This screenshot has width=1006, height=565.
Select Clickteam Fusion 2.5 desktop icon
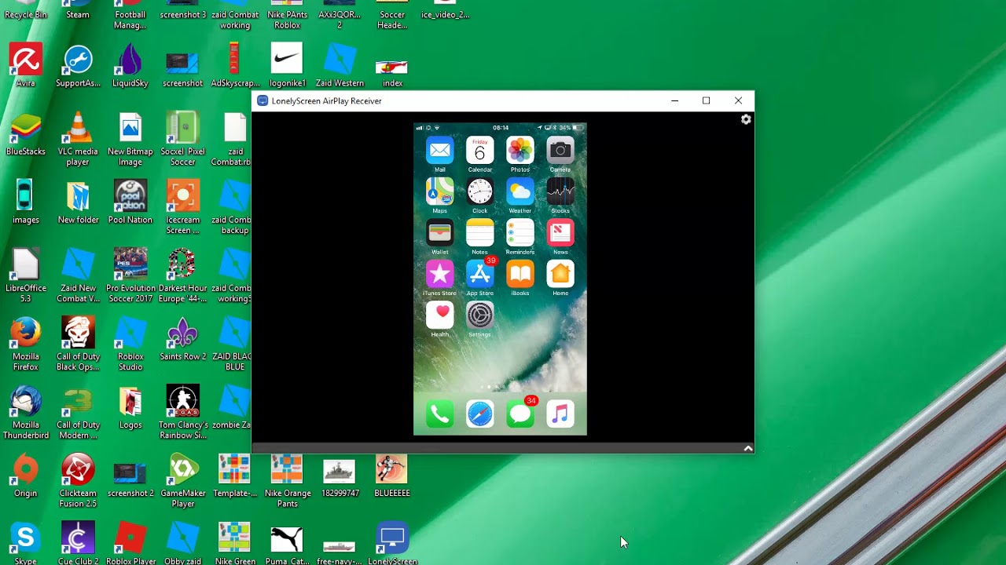coord(78,481)
